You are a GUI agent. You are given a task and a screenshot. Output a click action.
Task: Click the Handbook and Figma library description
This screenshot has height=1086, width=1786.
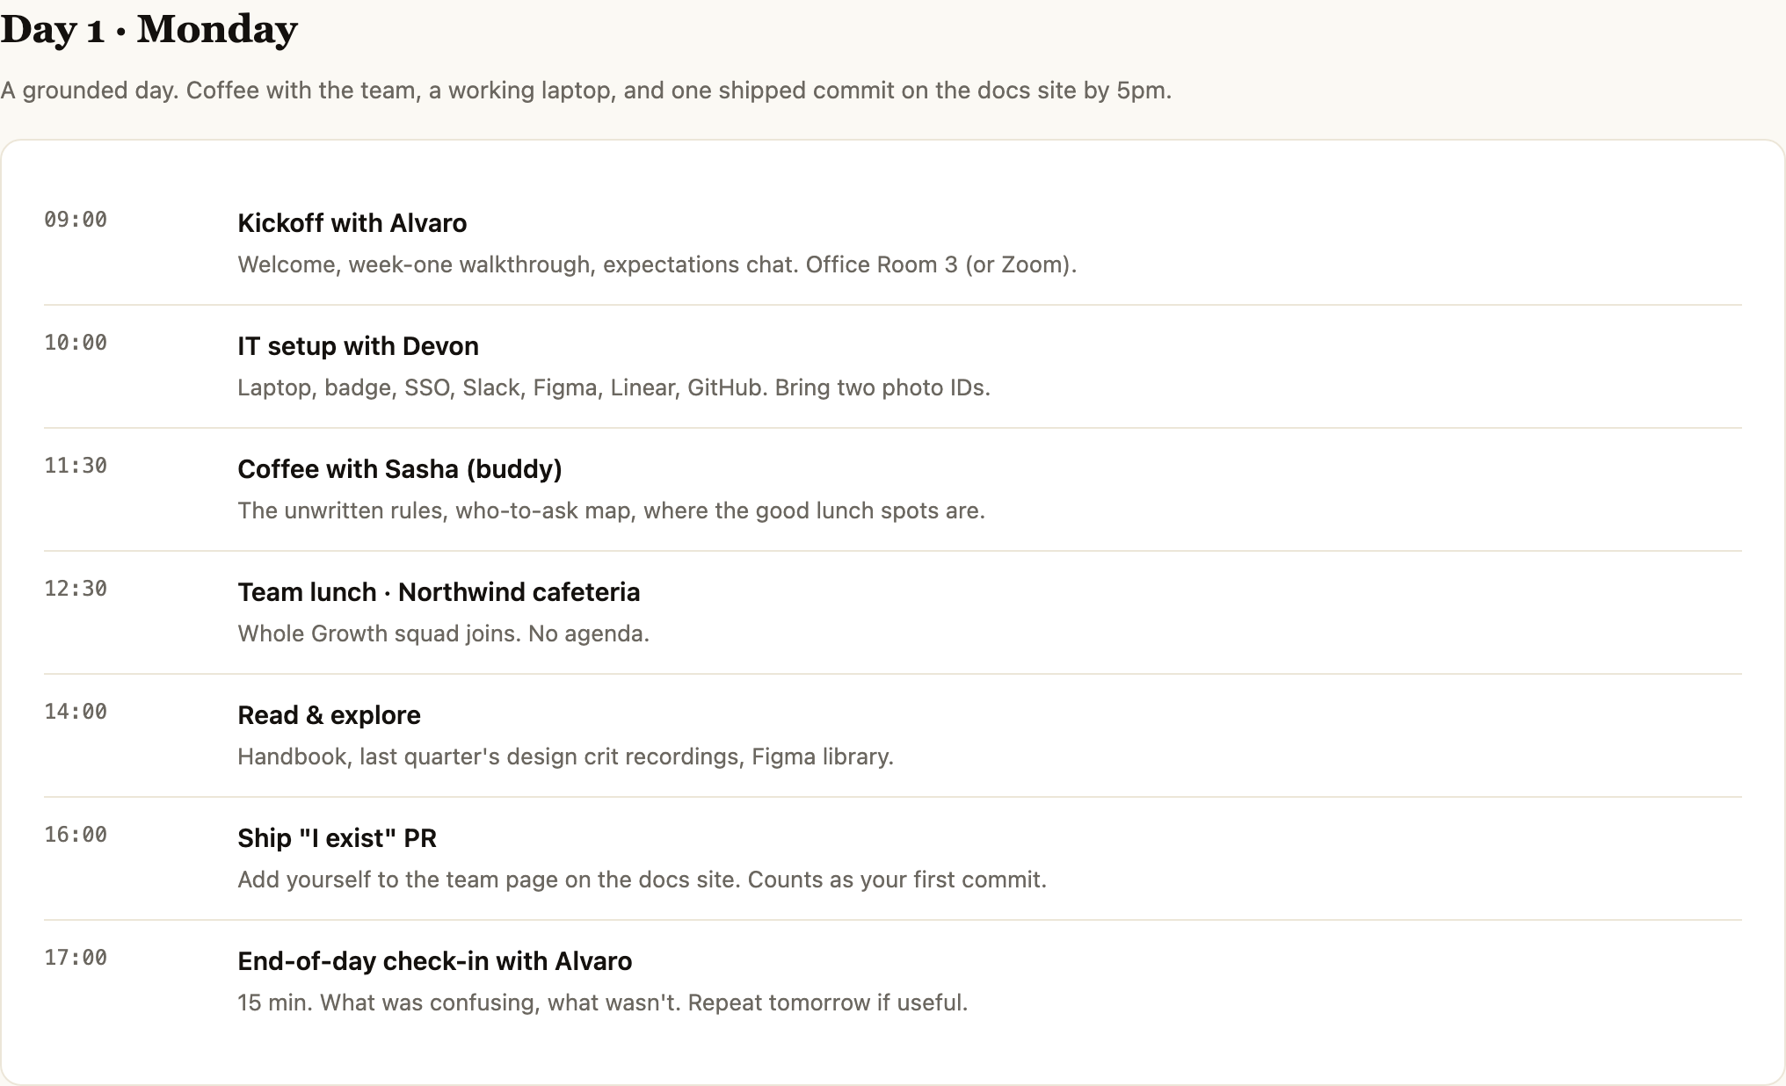565,757
